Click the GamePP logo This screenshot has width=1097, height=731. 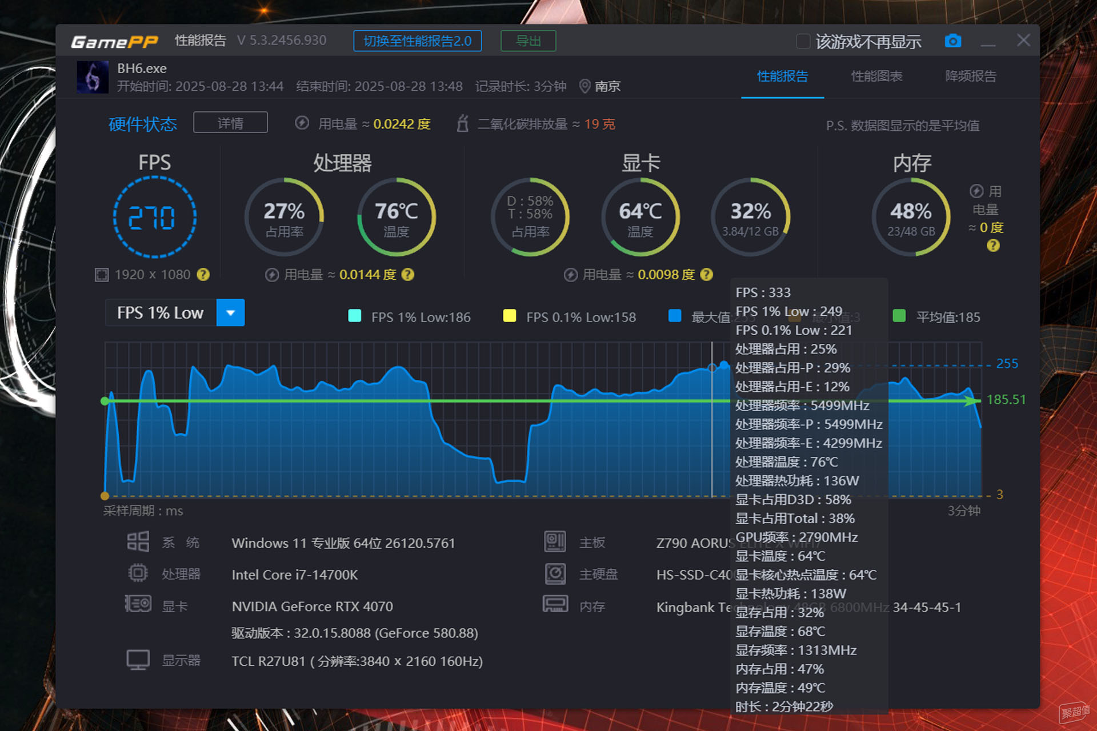pos(114,42)
